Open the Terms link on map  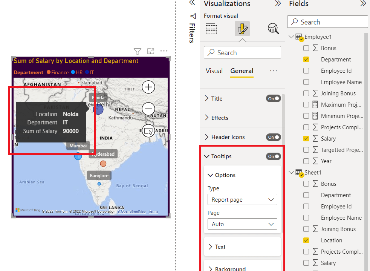153,211
